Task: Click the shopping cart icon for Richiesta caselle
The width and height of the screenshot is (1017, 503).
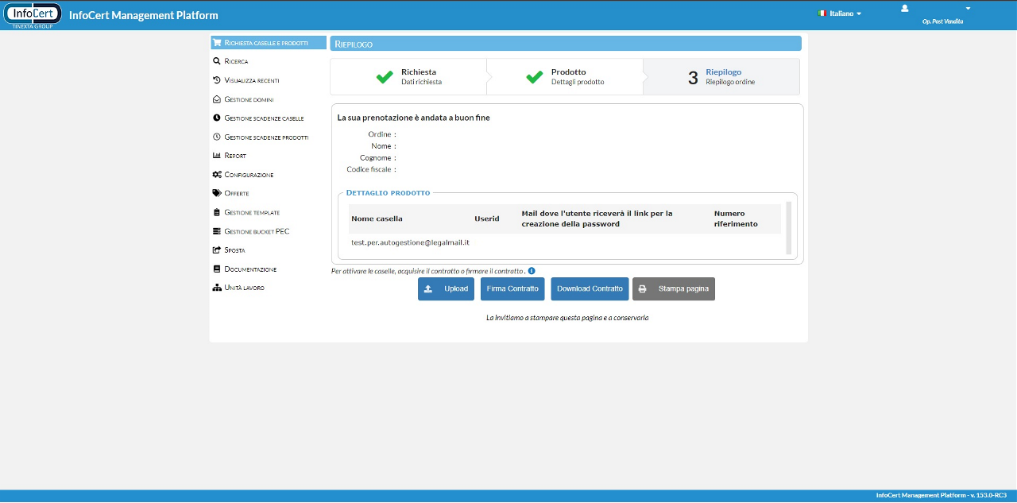Action: tap(217, 43)
